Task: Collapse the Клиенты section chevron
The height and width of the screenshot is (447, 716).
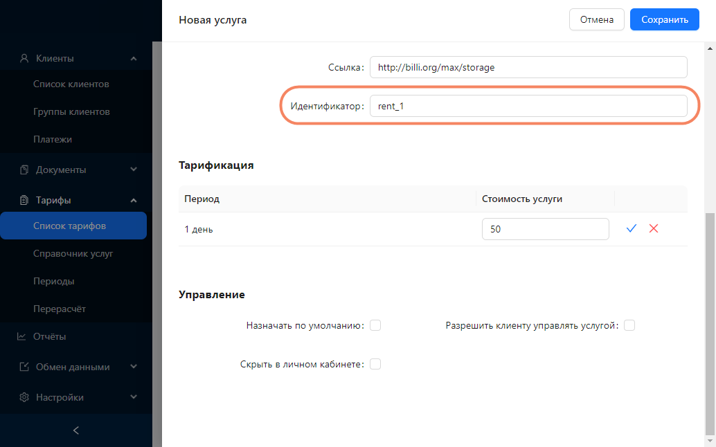Action: pyautogui.click(x=134, y=59)
